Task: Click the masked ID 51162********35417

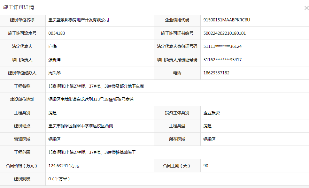Action: tap(222, 60)
